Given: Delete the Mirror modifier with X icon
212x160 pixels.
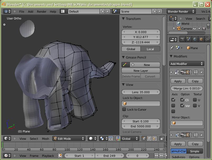Looking at the screenshot, I should [x=201, y=72].
